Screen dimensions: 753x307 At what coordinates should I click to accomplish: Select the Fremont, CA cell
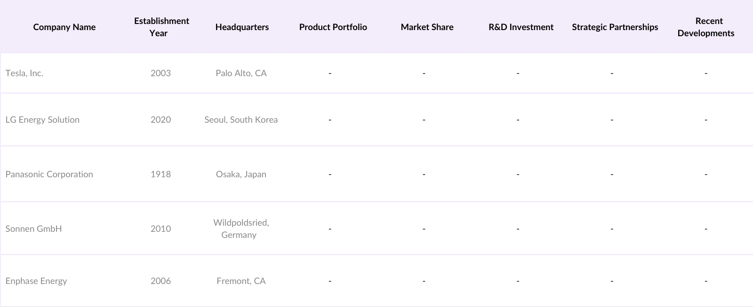click(x=241, y=281)
